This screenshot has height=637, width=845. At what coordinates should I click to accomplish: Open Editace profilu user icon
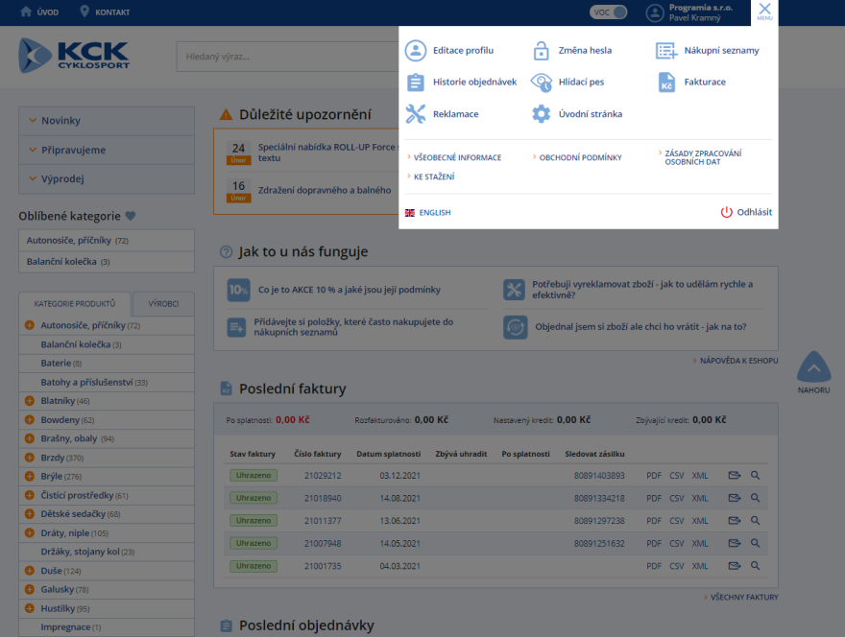tap(416, 51)
